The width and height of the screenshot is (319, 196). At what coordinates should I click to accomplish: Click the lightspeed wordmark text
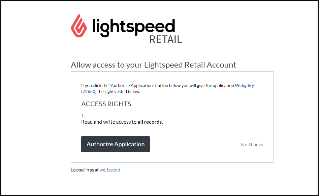coord(134,27)
